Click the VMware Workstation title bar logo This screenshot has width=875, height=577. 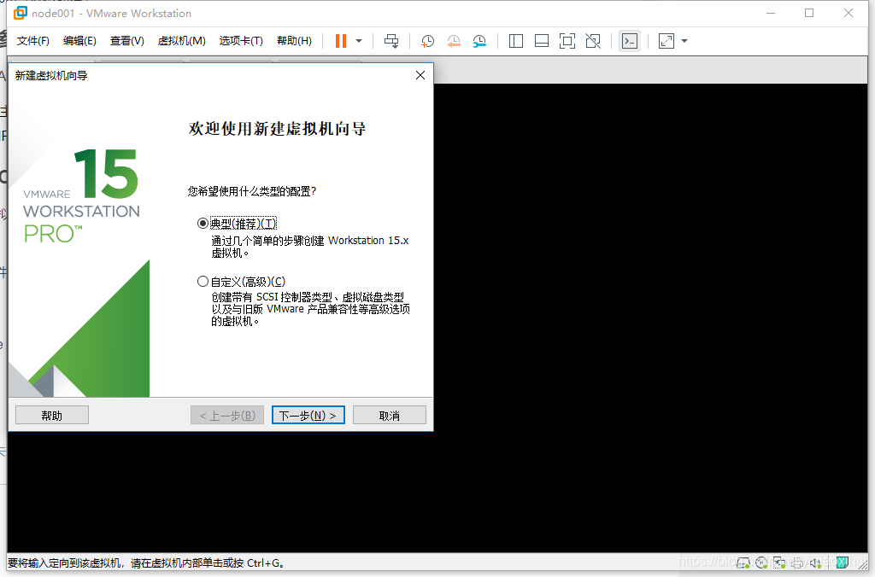[x=21, y=13]
